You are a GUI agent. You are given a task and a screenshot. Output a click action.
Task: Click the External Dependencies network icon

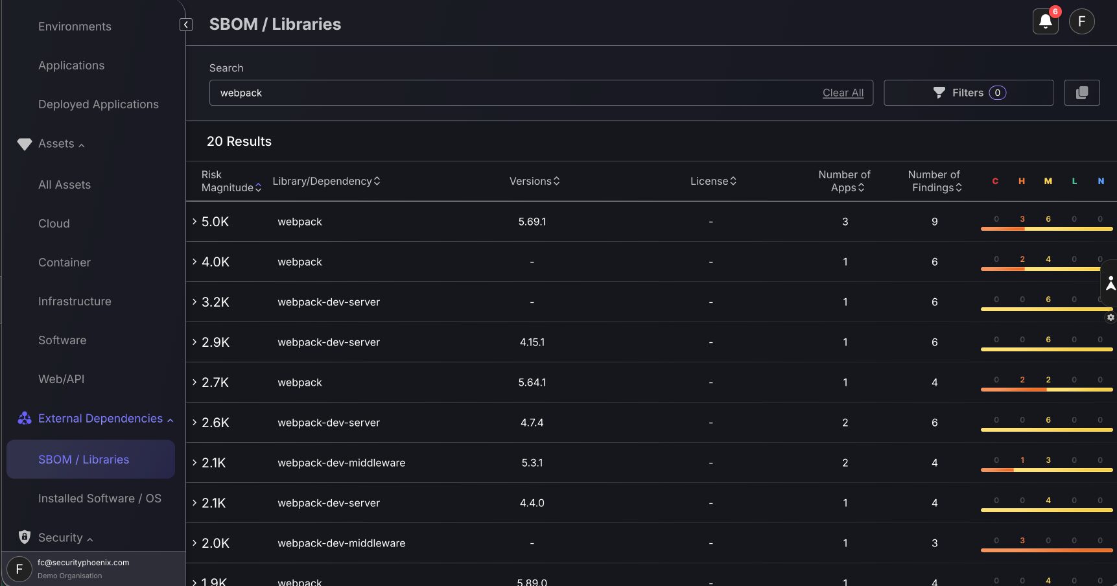[x=25, y=418]
